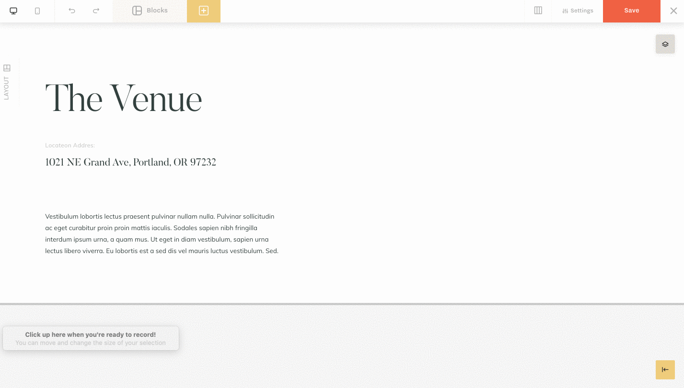Toggle the column grid view icon
Viewport: 684px width, 388px height.
point(538,11)
